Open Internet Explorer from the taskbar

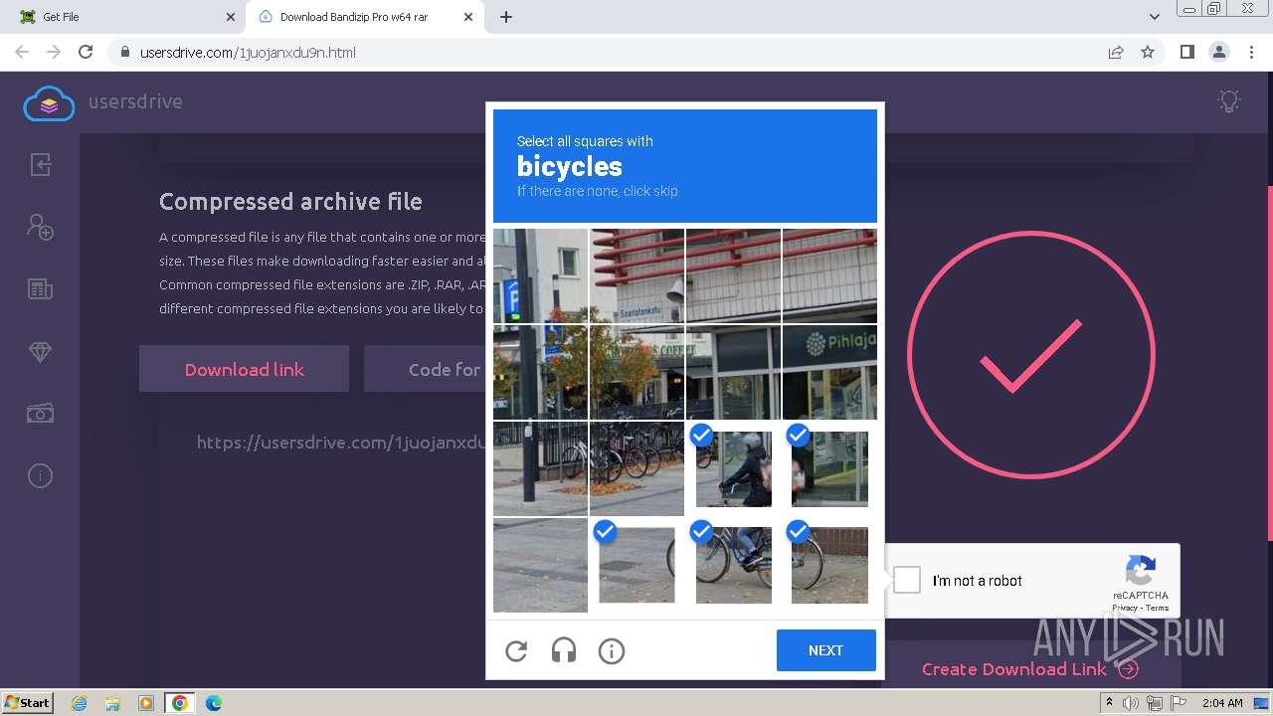79,703
